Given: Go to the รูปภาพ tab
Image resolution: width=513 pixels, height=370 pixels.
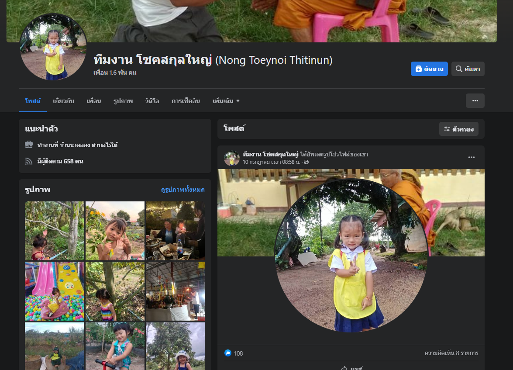Looking at the screenshot, I should pos(123,101).
